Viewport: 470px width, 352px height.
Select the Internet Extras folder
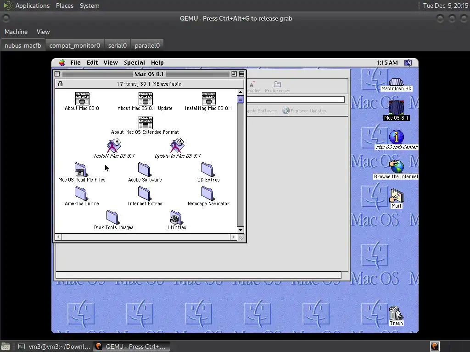(x=144, y=194)
